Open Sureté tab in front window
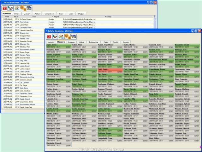Viewport: 202px width, 152px height. [x=116, y=42]
